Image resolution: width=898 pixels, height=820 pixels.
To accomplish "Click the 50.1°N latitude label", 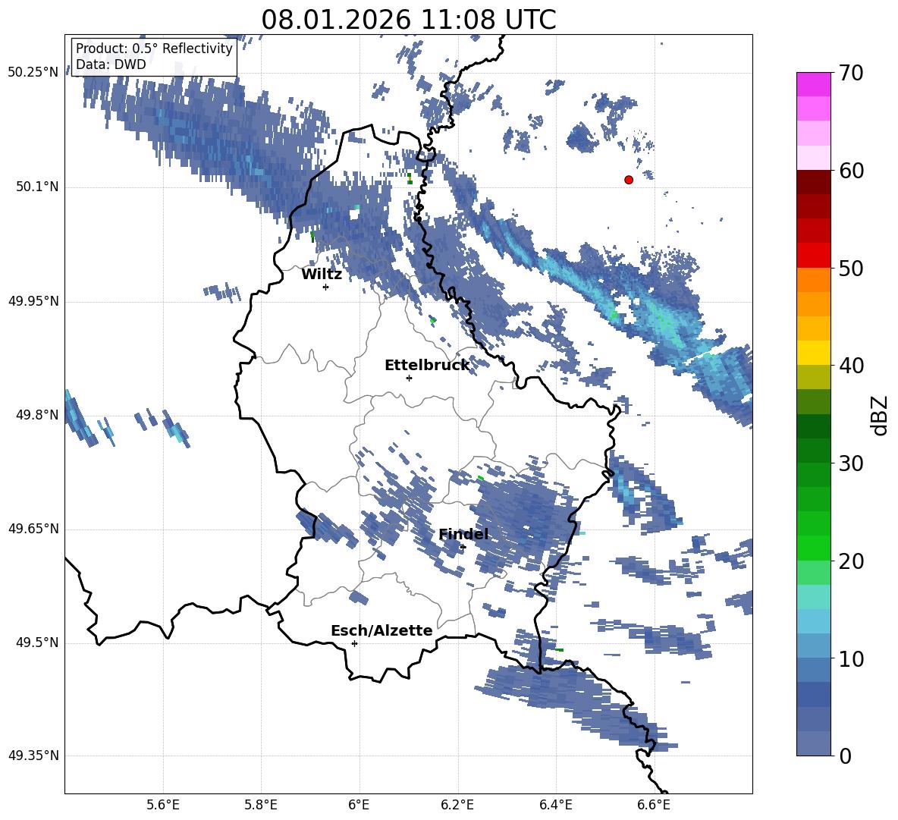I will pos(36,187).
